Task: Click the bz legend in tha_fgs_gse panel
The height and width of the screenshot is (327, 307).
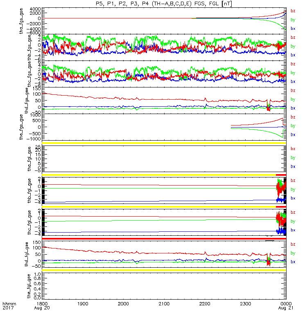Action: tap(293, 11)
